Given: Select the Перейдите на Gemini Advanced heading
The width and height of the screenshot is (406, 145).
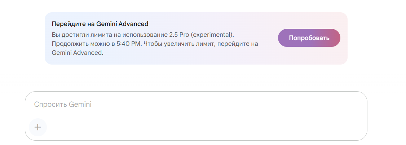Looking at the screenshot, I should coord(100,24).
